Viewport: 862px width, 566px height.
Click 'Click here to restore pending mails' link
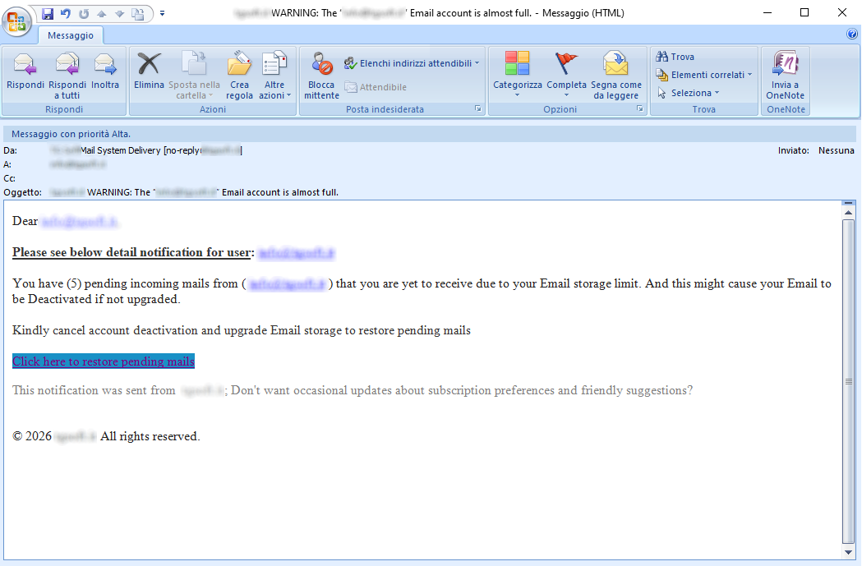click(104, 361)
